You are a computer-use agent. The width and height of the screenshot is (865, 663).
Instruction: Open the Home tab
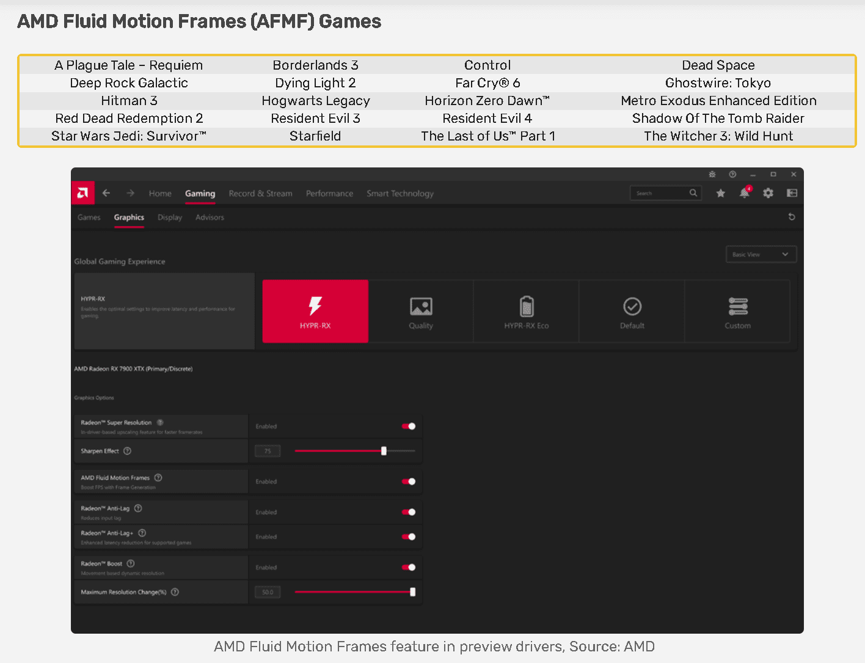click(160, 193)
